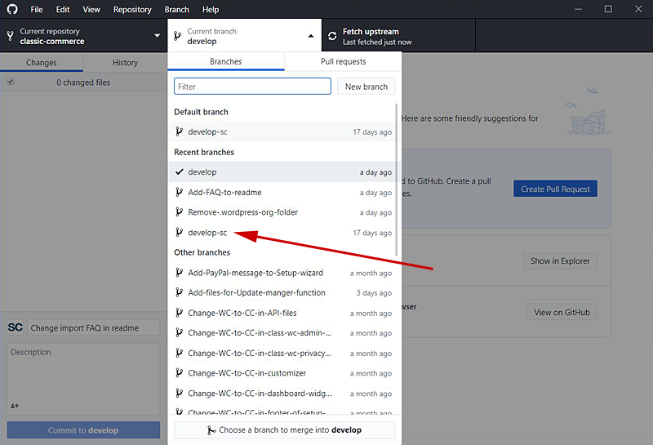Switch to the Changes tab

(x=42, y=63)
